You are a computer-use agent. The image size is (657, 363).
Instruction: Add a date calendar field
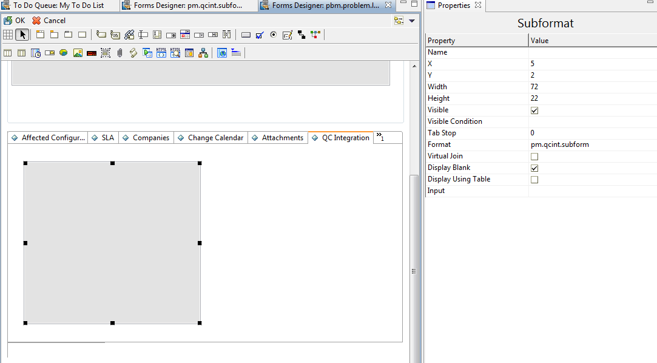click(185, 35)
